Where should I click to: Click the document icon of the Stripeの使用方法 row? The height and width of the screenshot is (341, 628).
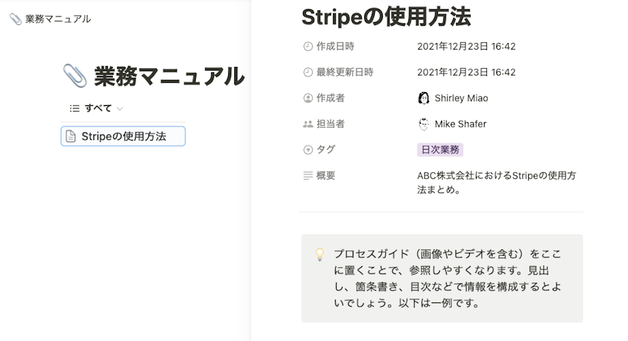coord(71,136)
